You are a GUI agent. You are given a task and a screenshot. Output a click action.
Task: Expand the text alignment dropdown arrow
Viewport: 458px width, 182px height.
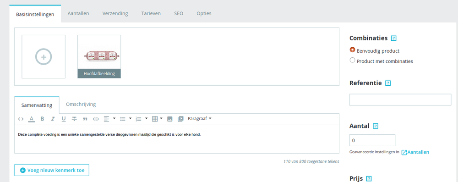point(114,118)
